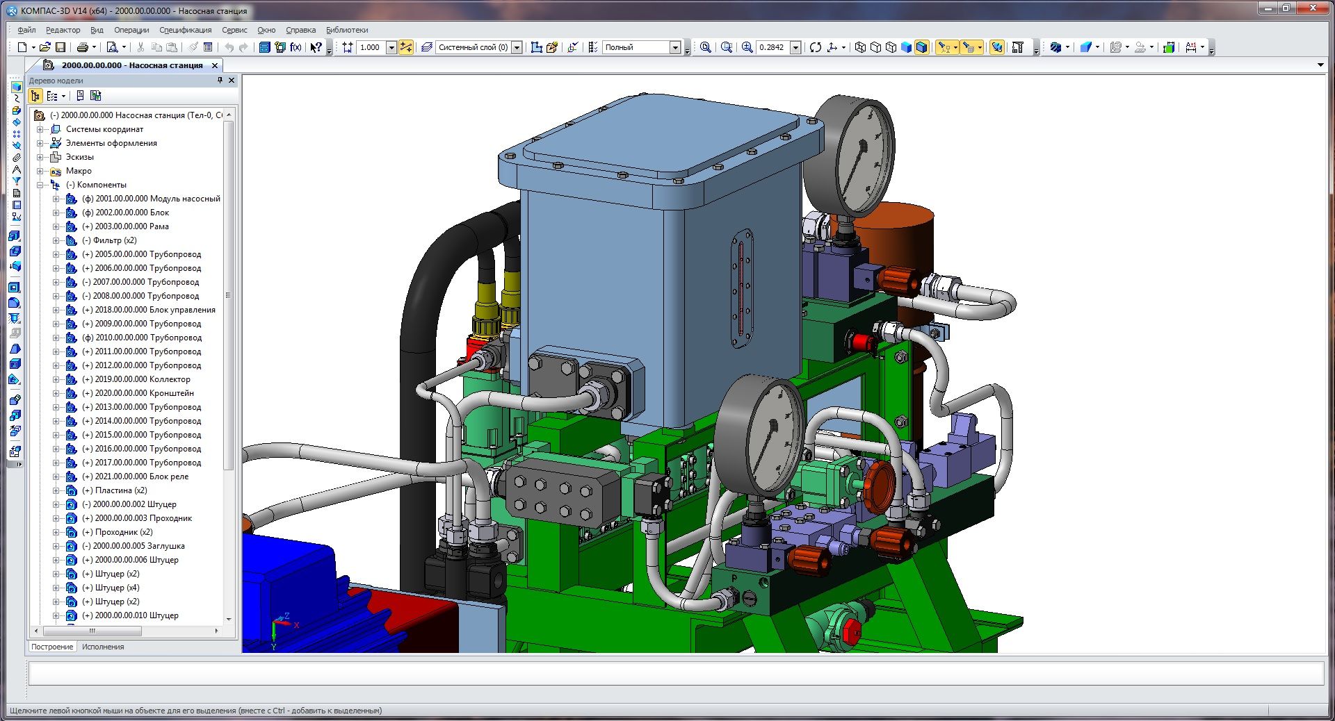
Task: Click the Open file folder icon
Action: [x=44, y=47]
